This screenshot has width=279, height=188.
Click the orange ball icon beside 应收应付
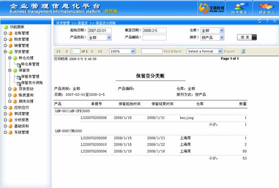(10, 107)
